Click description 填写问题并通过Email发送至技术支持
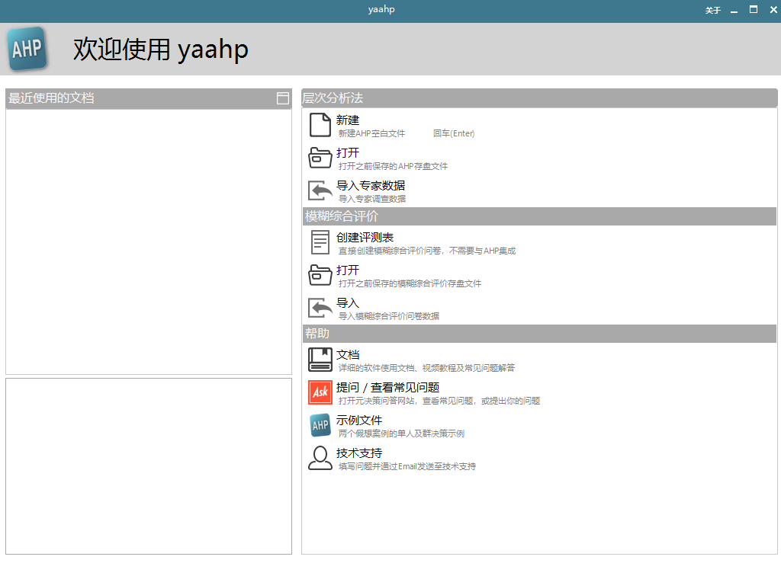Screen dimensions: 781x563 (407, 466)
